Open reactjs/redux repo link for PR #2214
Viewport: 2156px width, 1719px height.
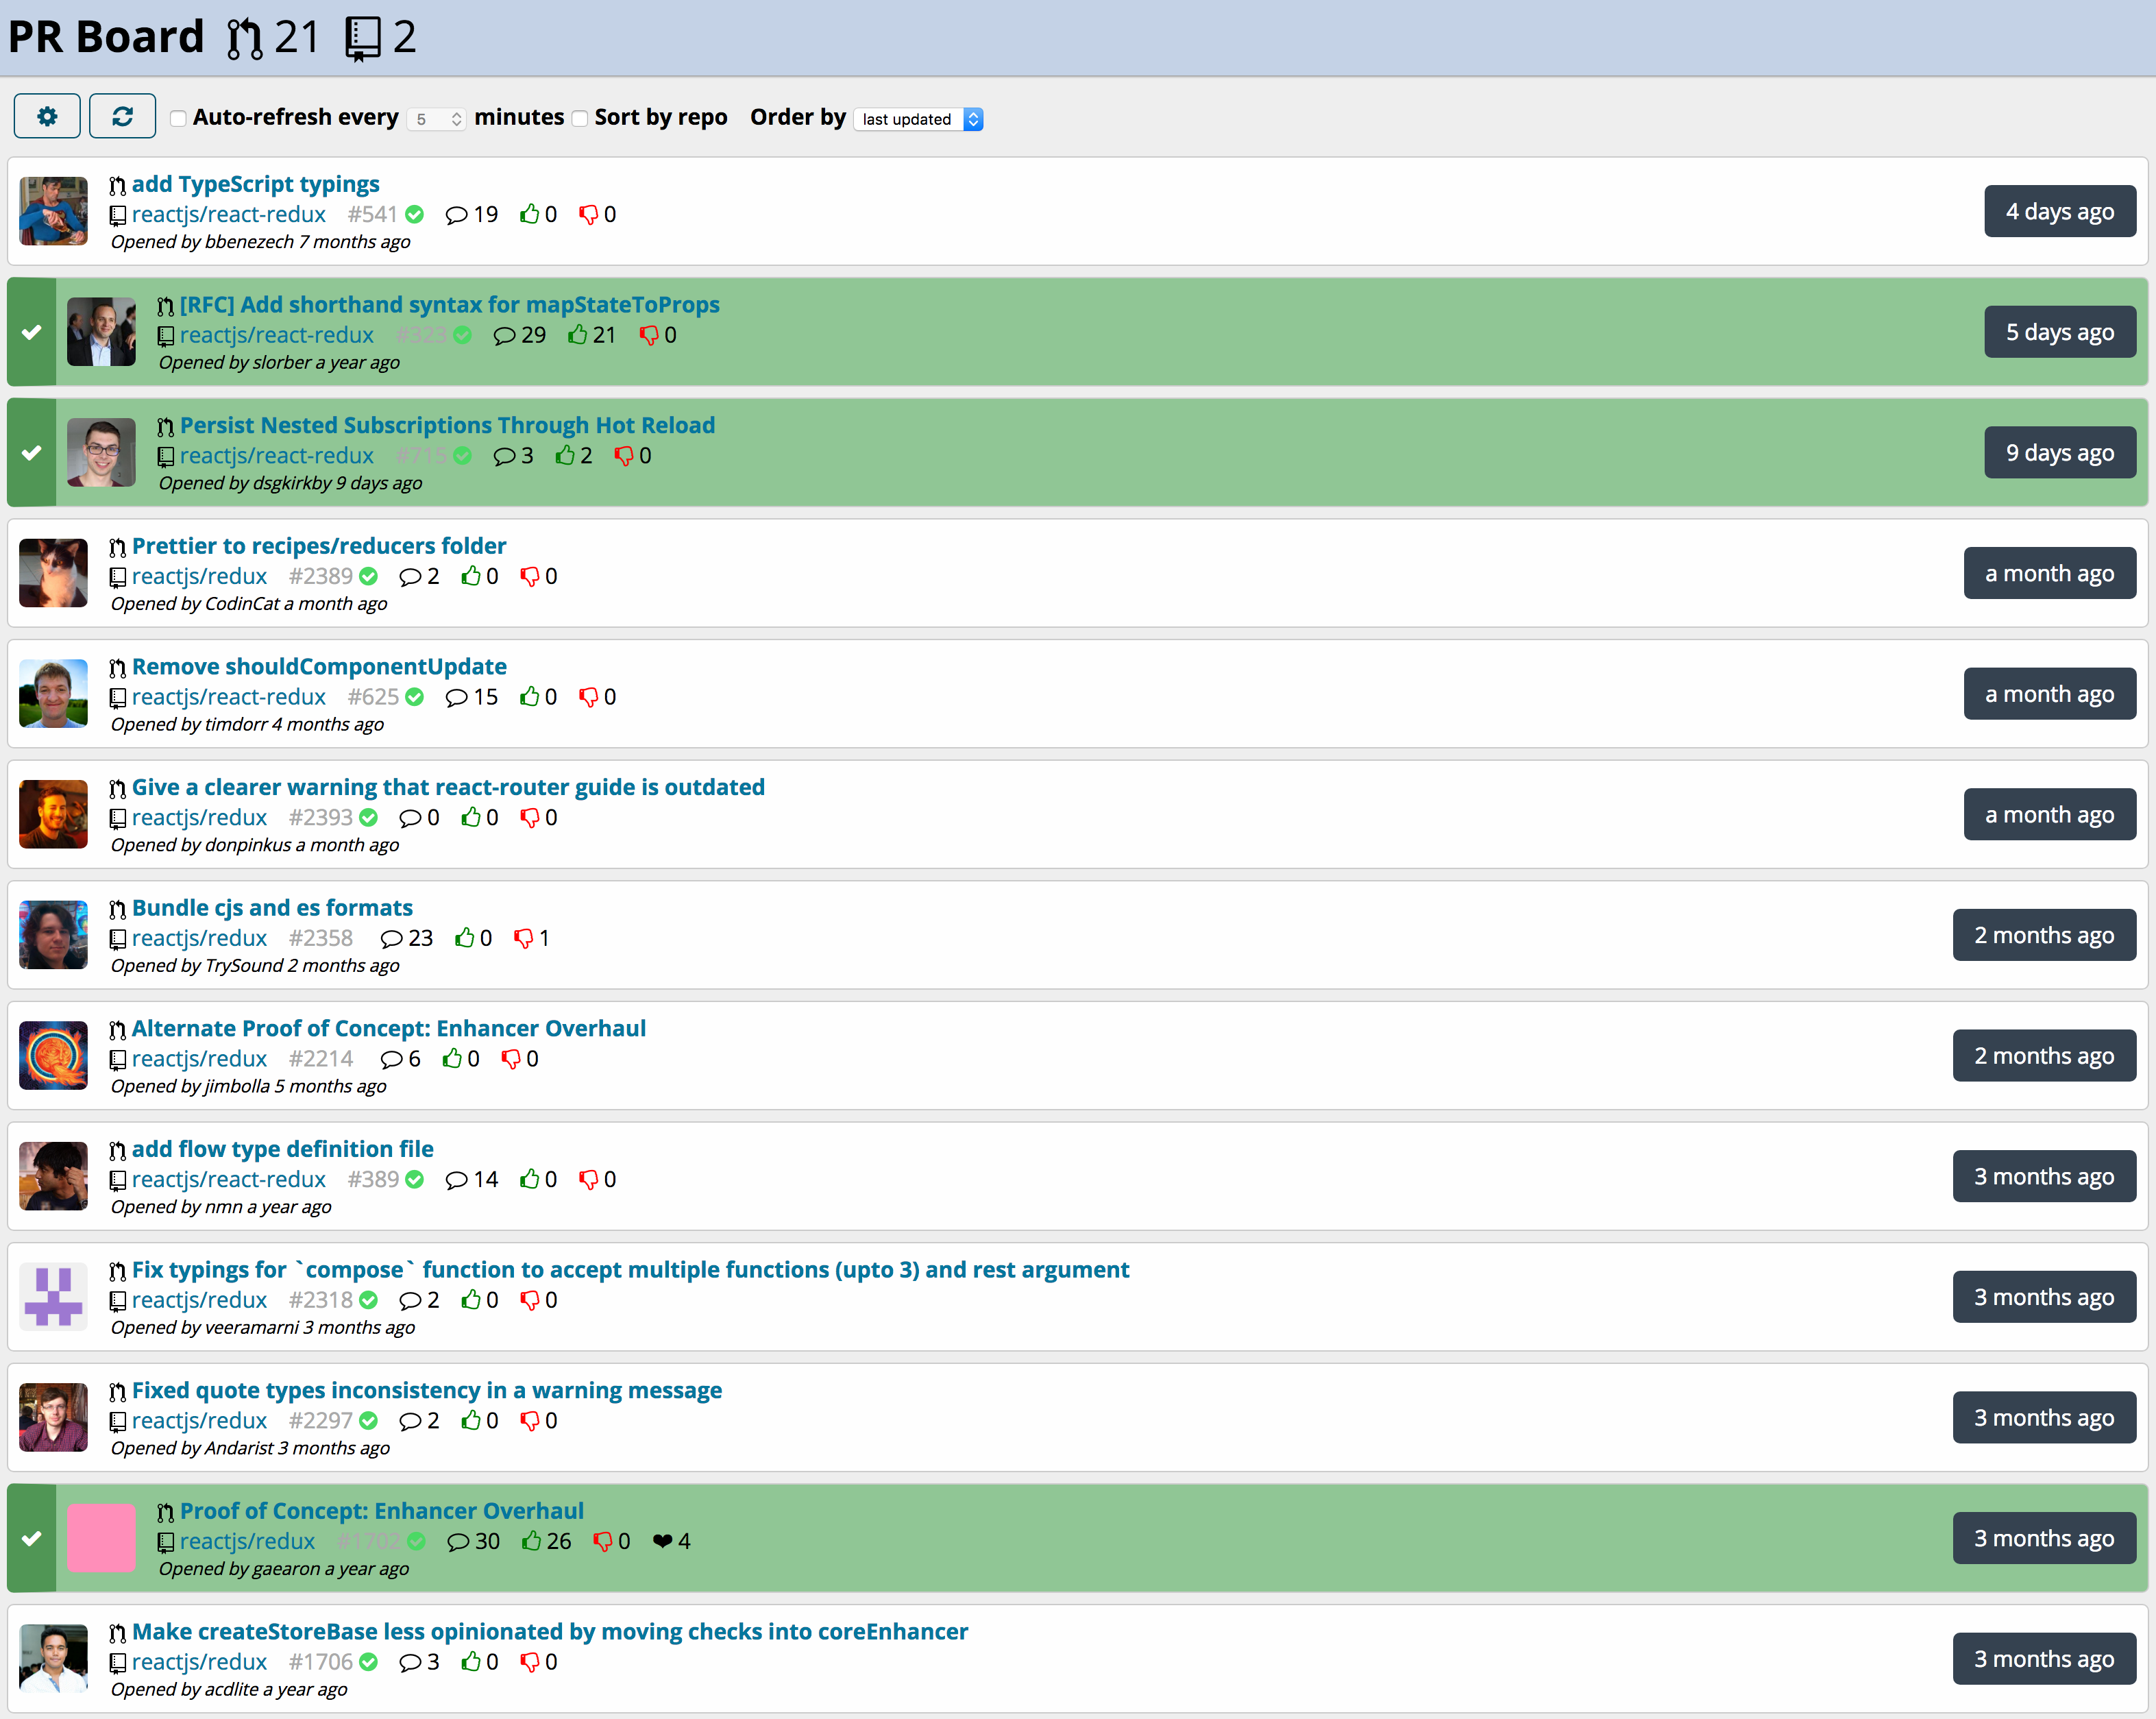click(x=199, y=1058)
